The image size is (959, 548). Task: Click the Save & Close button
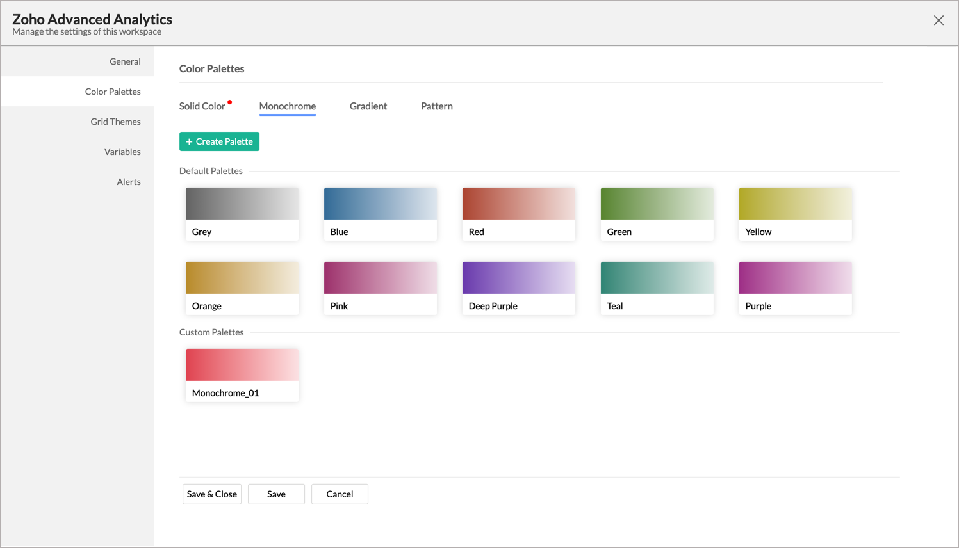click(212, 494)
